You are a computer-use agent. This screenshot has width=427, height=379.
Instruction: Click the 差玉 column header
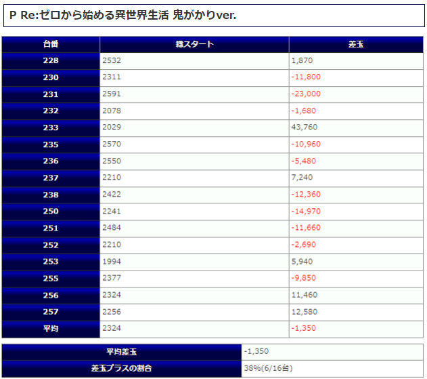pyautogui.click(x=356, y=44)
